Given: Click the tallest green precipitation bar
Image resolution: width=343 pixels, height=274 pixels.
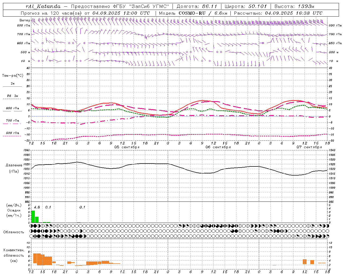Looking at the screenshot, I should coord(33,217).
